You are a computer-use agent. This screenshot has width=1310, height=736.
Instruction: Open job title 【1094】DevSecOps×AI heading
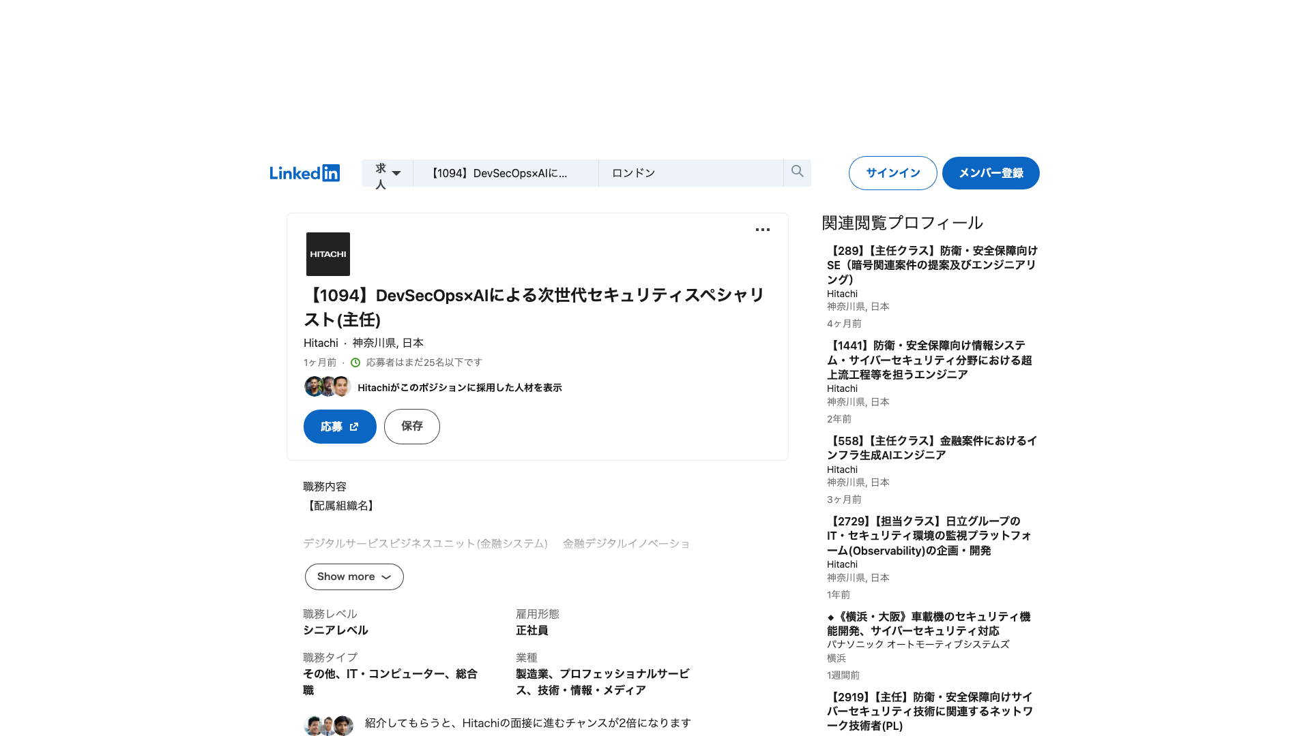point(534,307)
